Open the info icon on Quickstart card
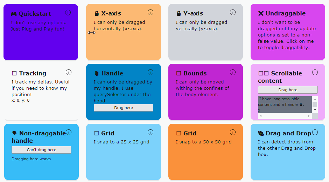Screen dimensions: 329x182 tap(68, 13)
